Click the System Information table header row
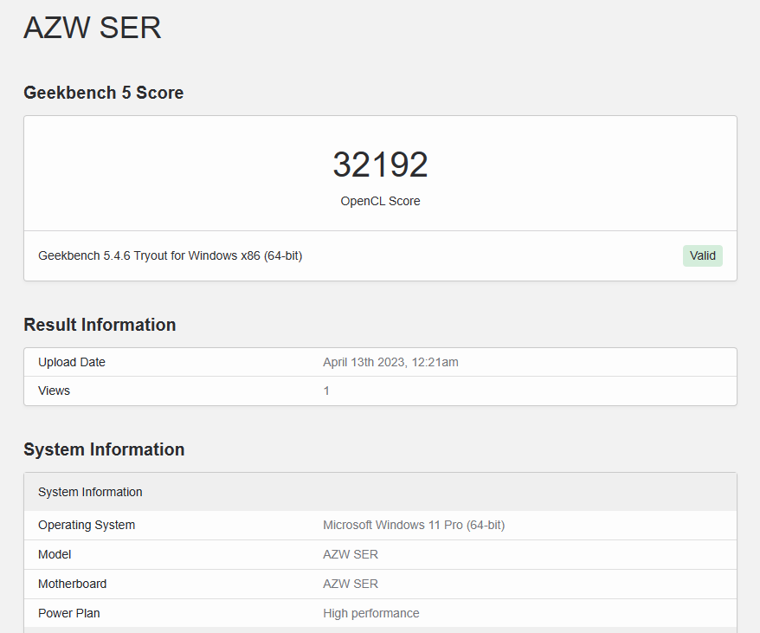Screen dimensions: 760x633 coord(381,492)
